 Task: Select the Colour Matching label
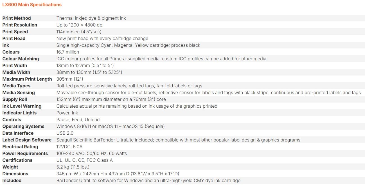(x=21, y=59)
